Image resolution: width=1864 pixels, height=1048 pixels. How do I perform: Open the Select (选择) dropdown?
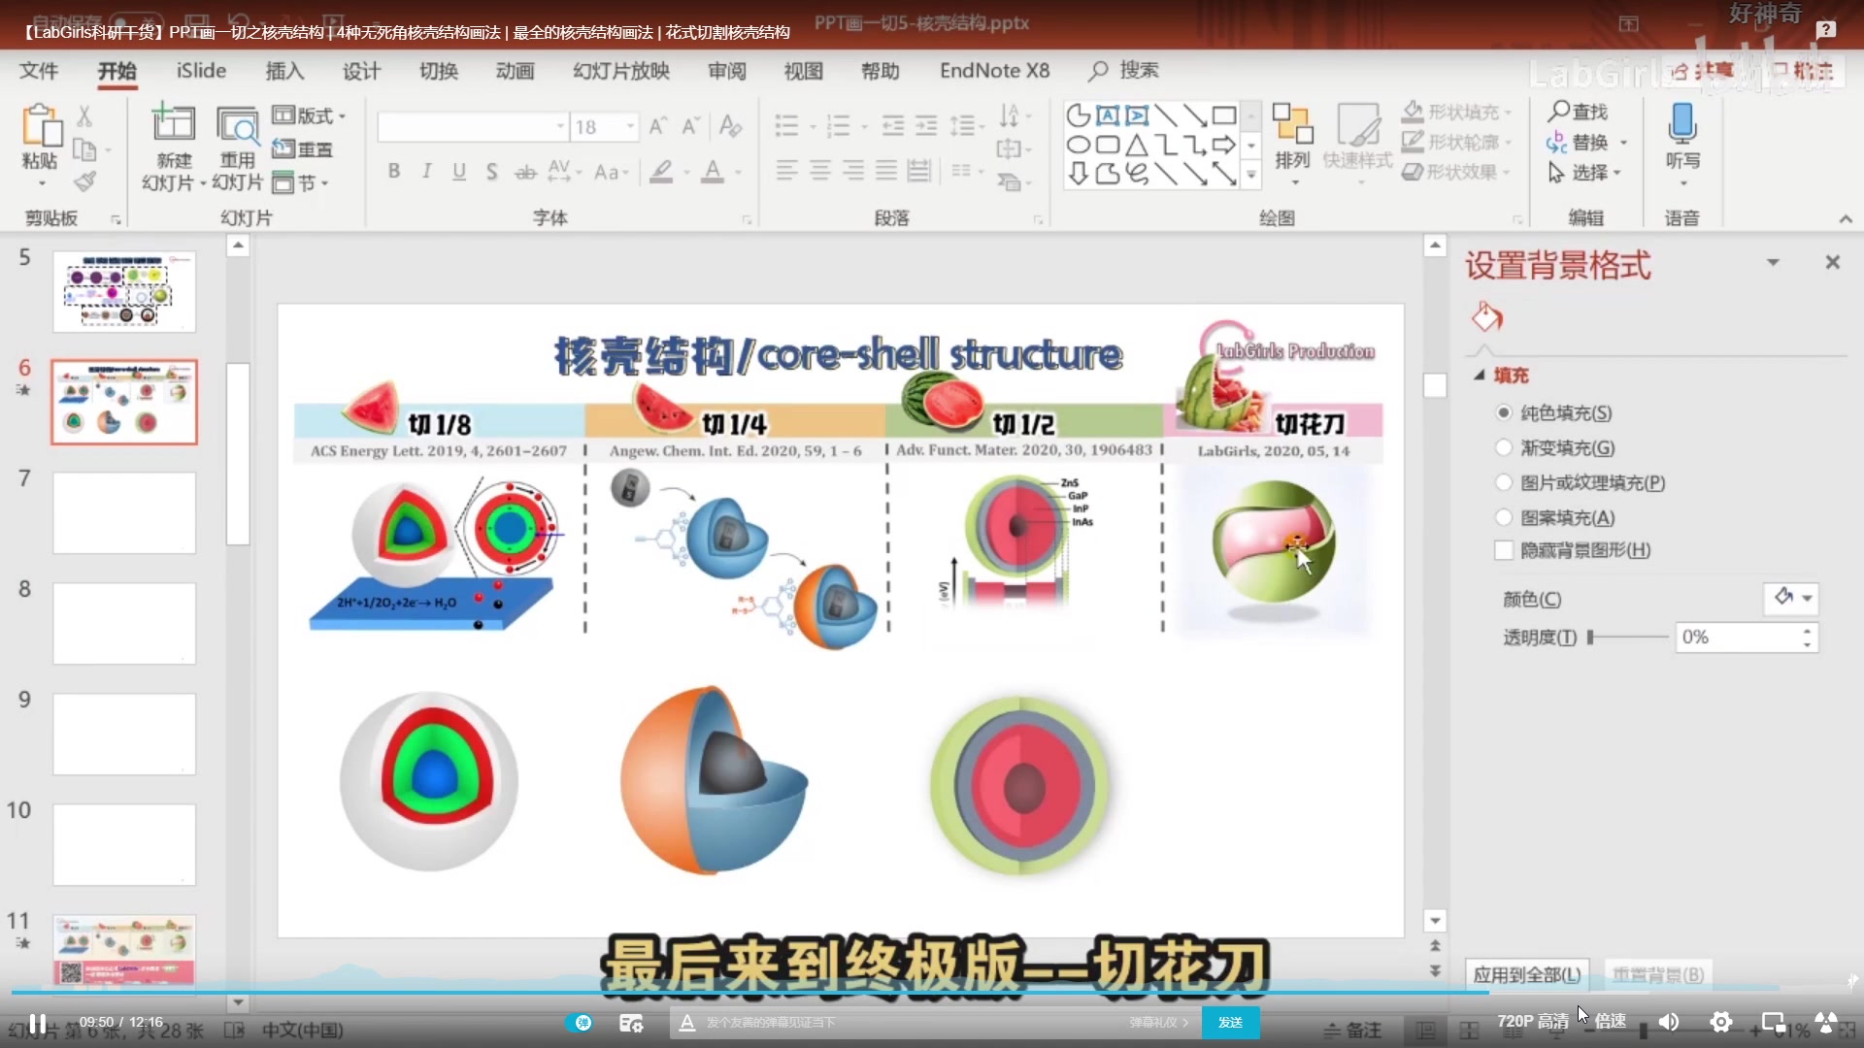click(x=1584, y=172)
